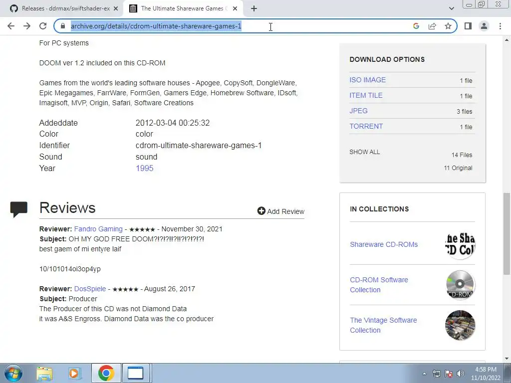Viewport: 511px width, 383px height.
Task: Open a new browser tab
Action: (x=254, y=8)
